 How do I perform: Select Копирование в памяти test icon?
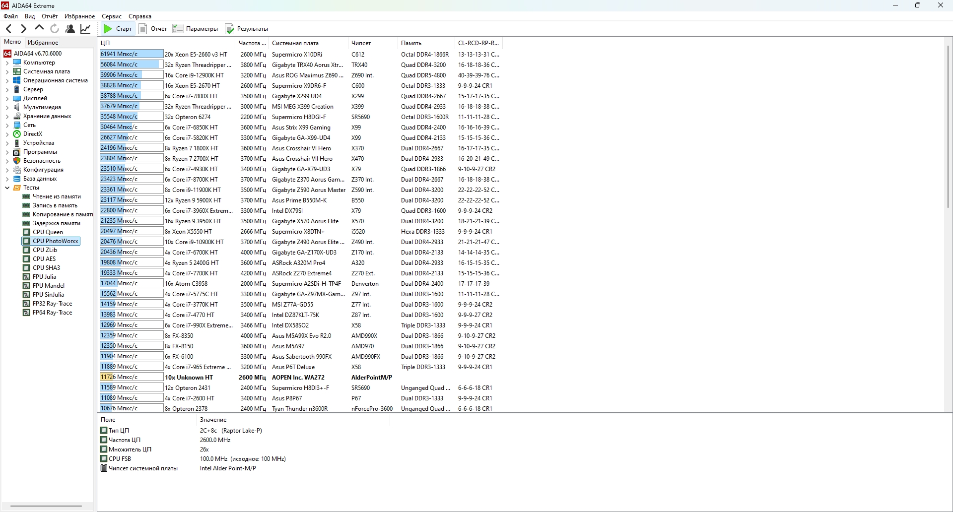(x=26, y=214)
